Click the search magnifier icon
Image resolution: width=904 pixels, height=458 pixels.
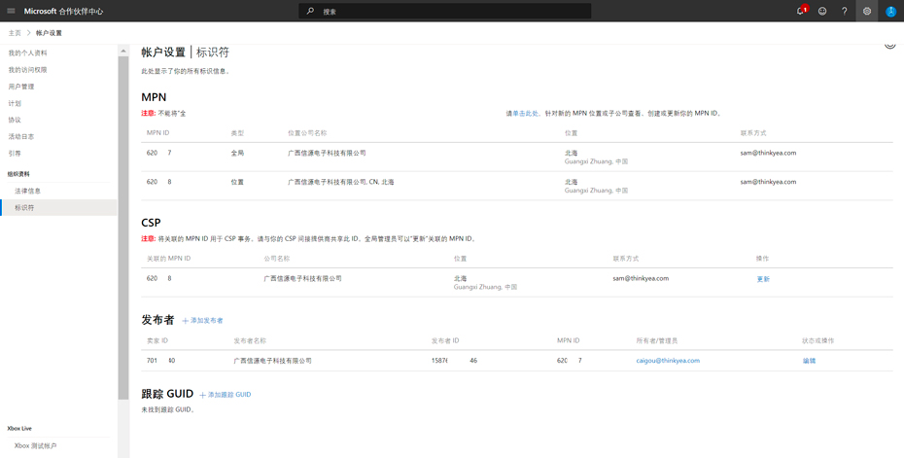coord(310,11)
